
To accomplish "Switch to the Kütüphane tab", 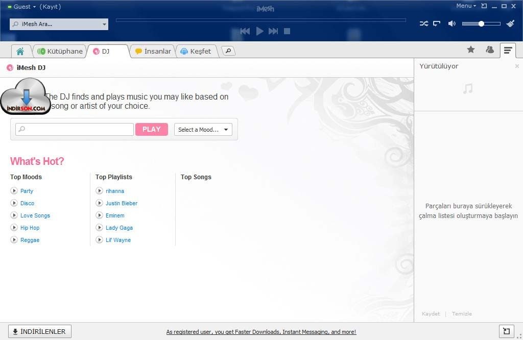I will click(x=60, y=52).
